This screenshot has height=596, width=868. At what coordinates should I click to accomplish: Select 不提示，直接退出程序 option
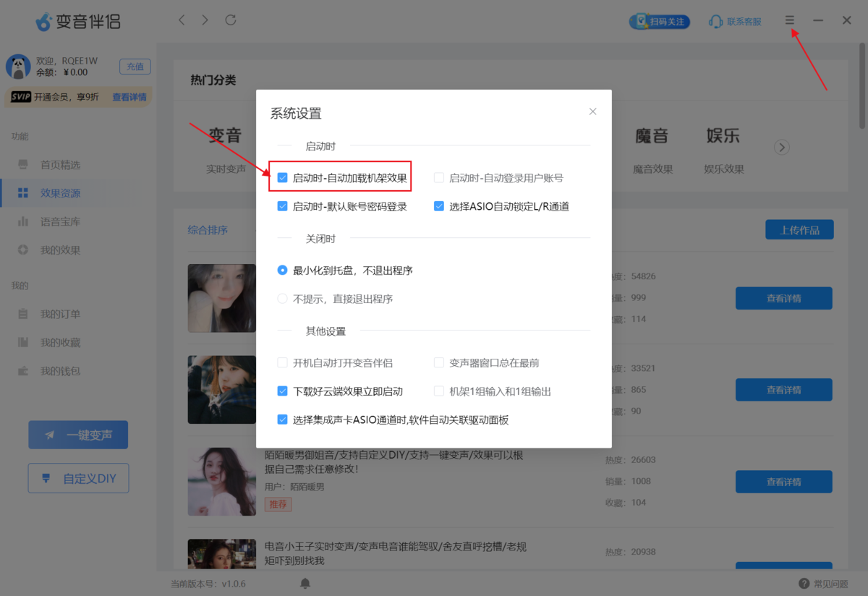(x=283, y=299)
